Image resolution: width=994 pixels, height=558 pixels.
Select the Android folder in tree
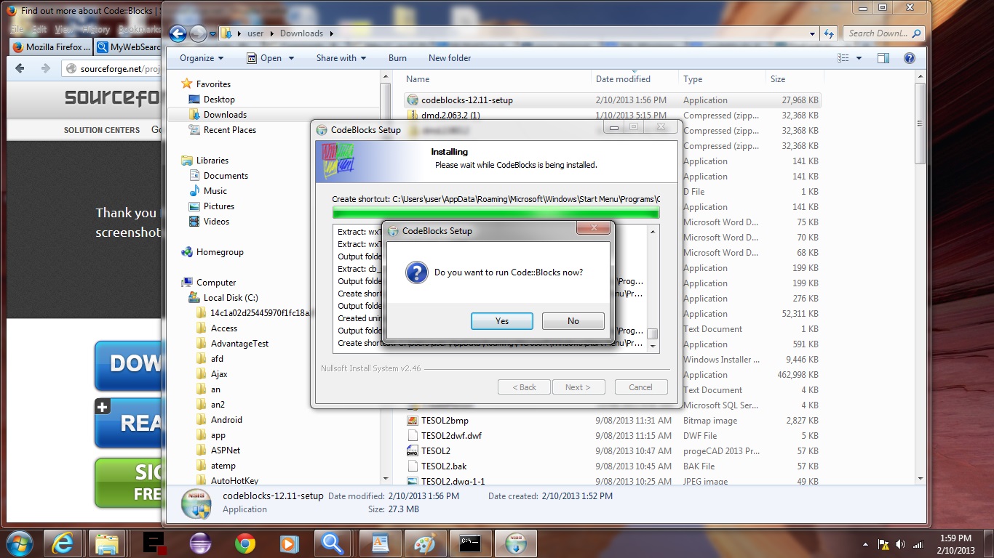click(226, 420)
